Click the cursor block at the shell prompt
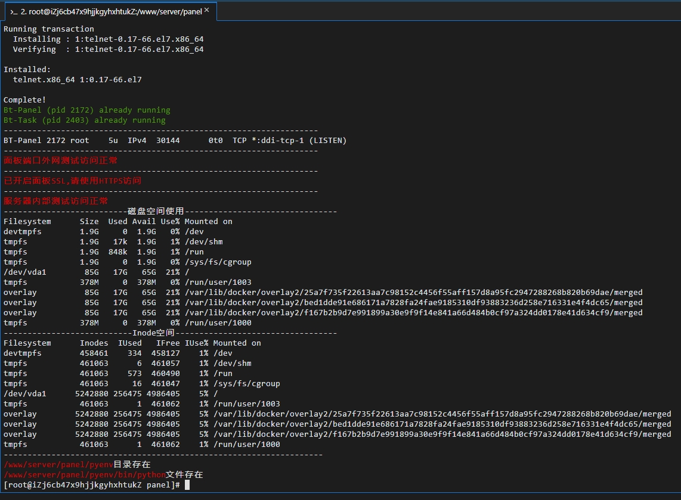The image size is (681, 500). tap(187, 485)
